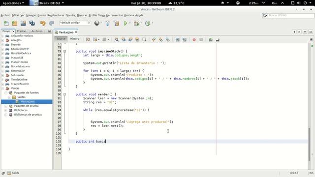Open the Ayuda menu

[139, 15]
